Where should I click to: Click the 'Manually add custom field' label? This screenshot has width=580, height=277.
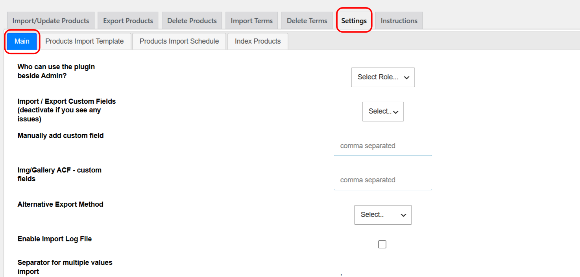pyautogui.click(x=61, y=136)
